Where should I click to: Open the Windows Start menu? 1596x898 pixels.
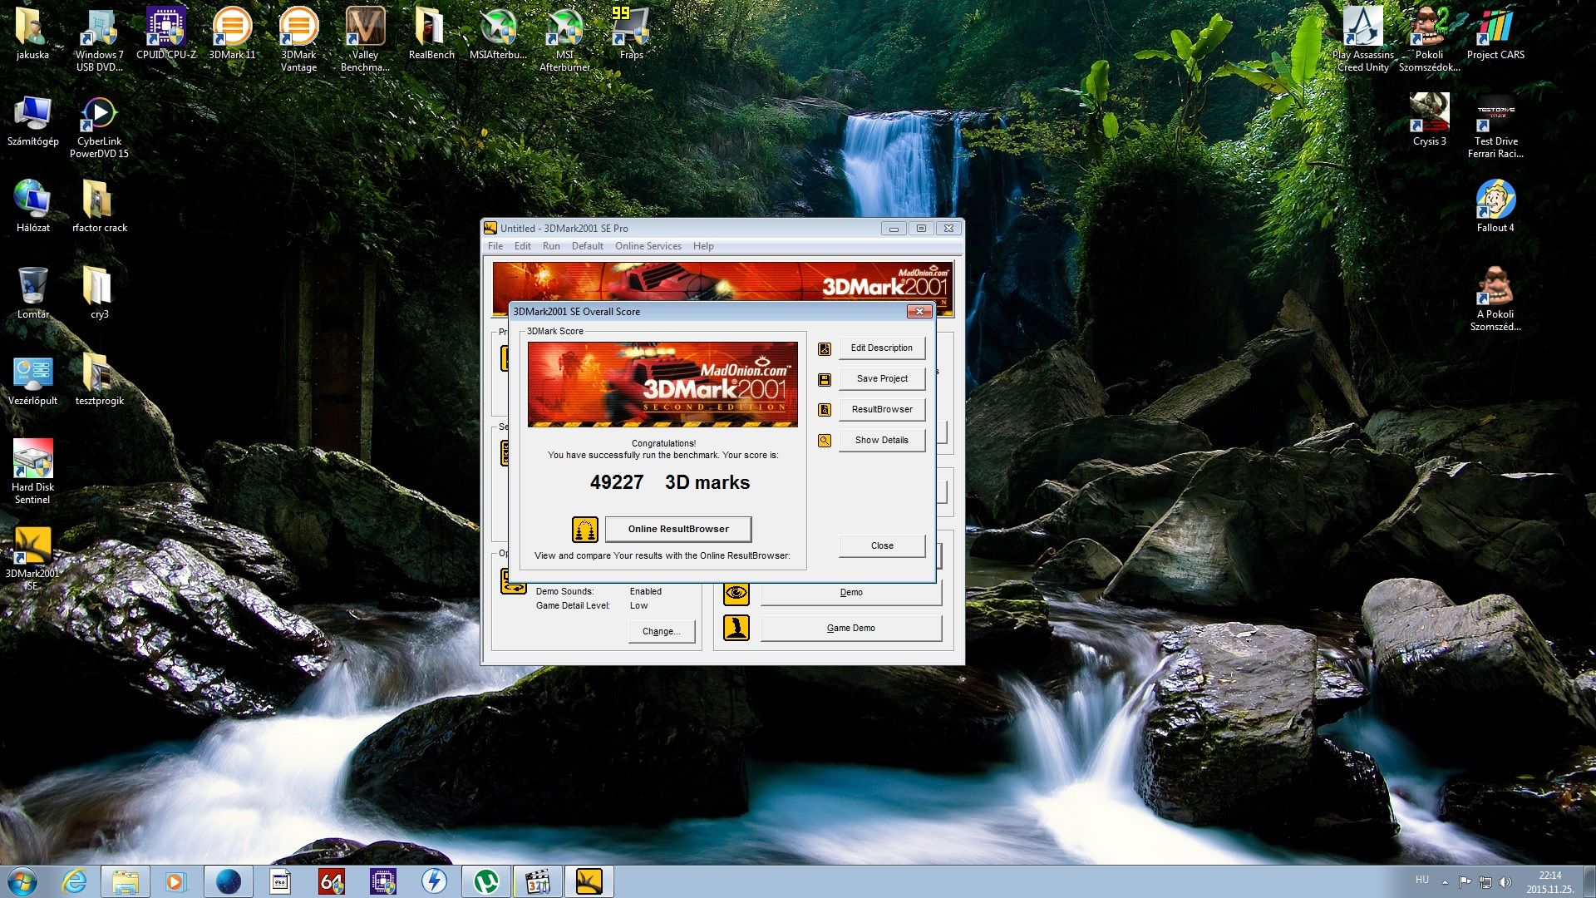pos(22,881)
